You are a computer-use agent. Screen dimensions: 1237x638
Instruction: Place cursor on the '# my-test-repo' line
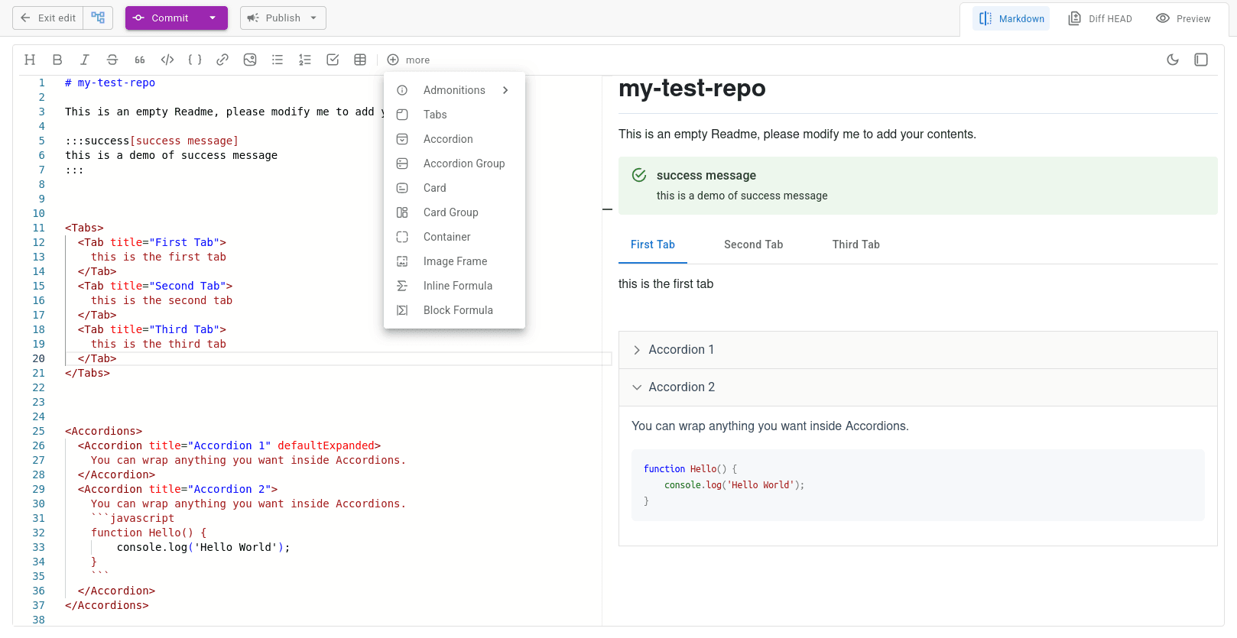pyautogui.click(x=110, y=83)
